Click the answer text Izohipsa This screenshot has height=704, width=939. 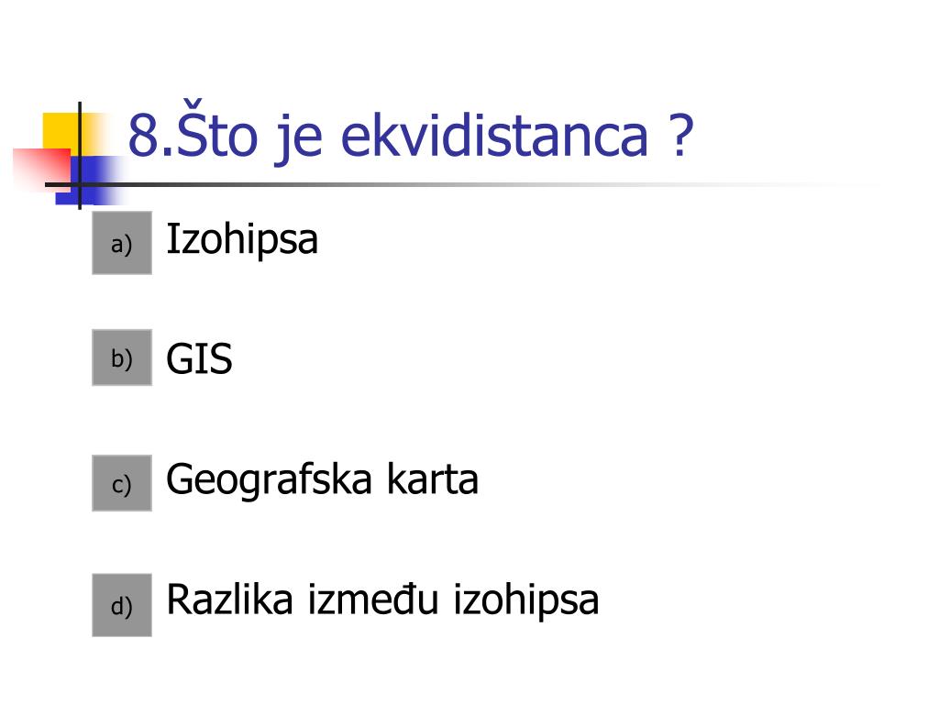pyautogui.click(x=242, y=241)
